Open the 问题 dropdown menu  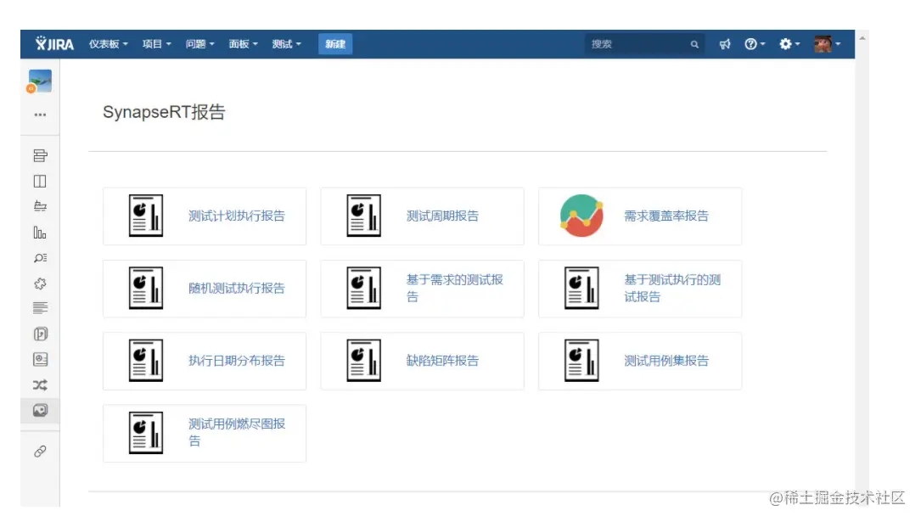coord(199,44)
